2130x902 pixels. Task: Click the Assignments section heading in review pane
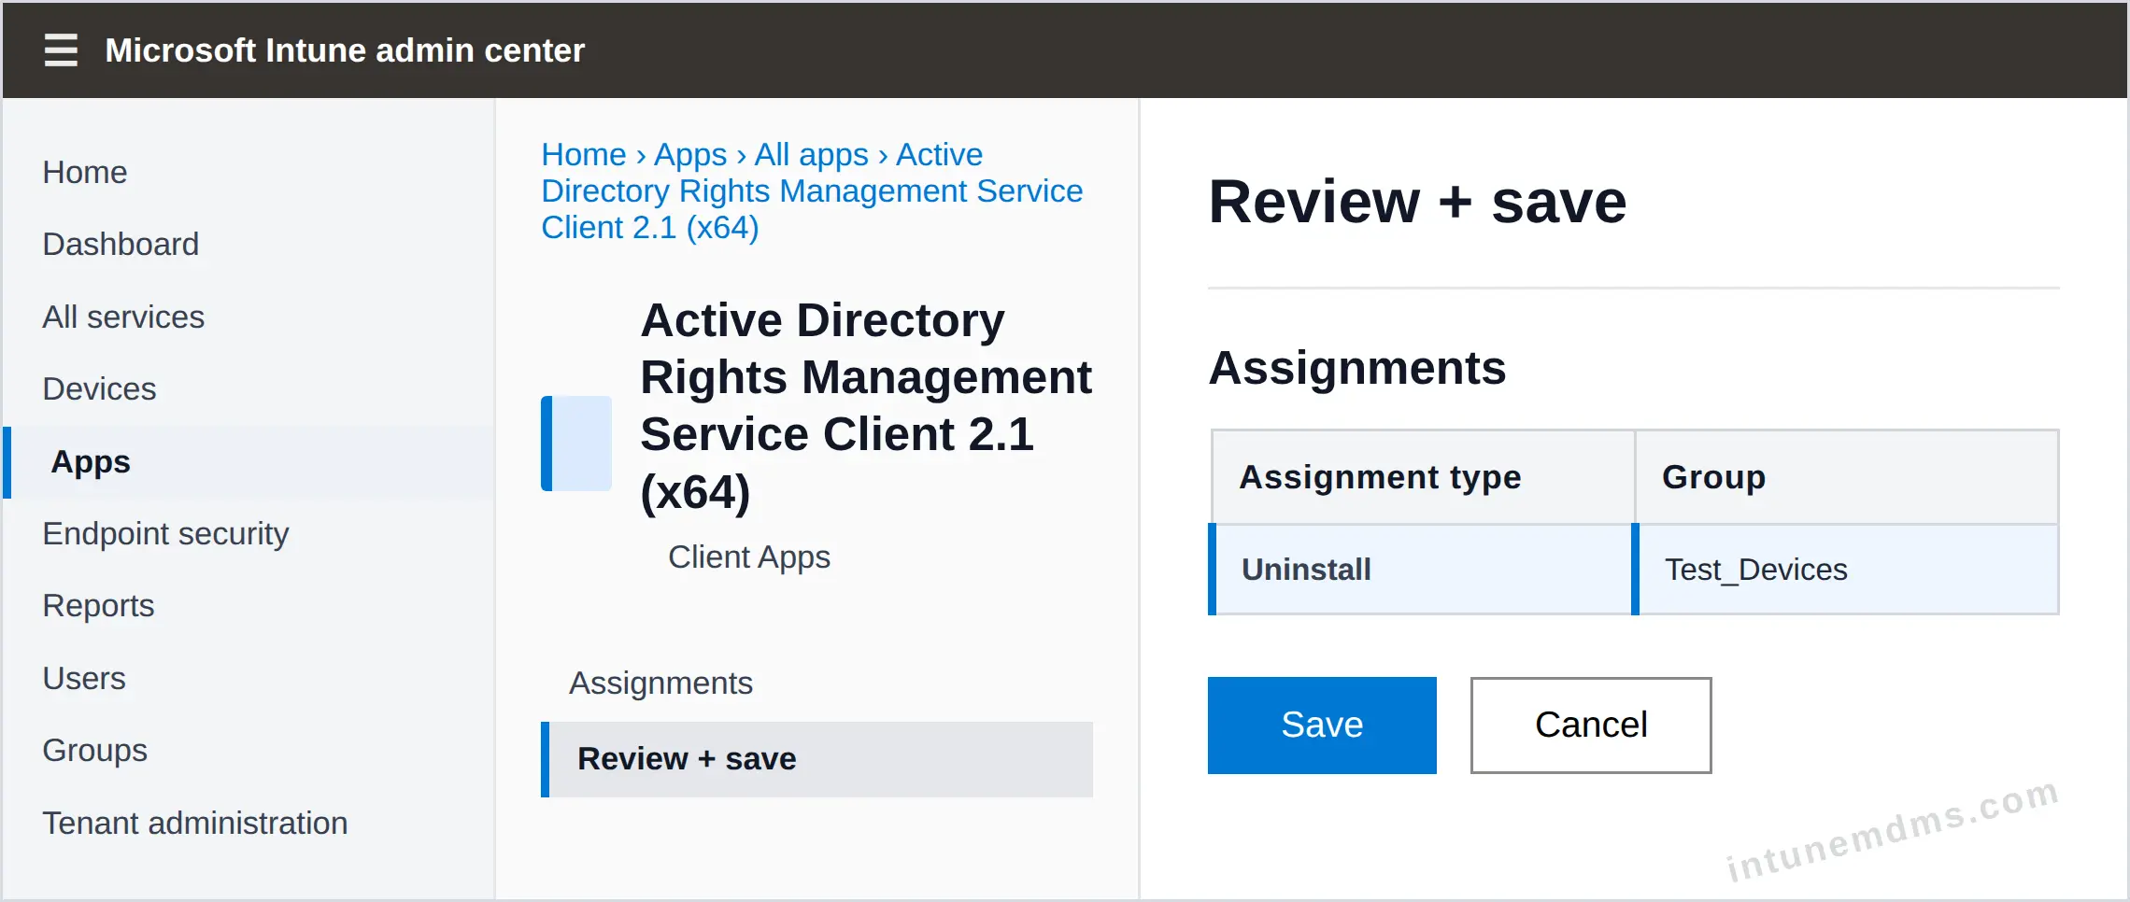click(1357, 368)
